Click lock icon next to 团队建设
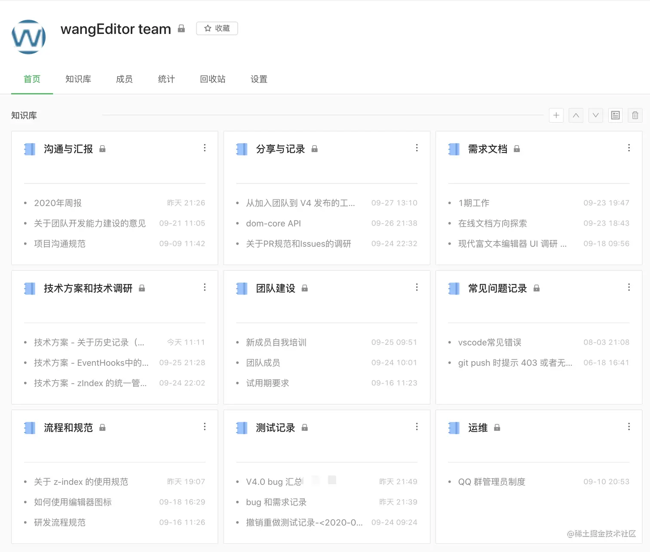 305,288
